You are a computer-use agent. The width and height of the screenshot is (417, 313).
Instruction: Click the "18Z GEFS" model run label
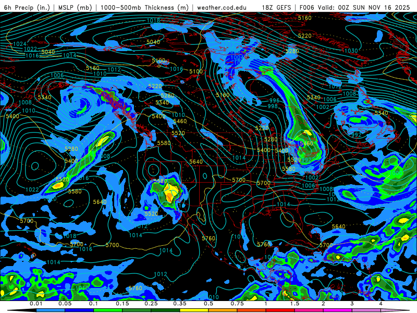point(277,7)
